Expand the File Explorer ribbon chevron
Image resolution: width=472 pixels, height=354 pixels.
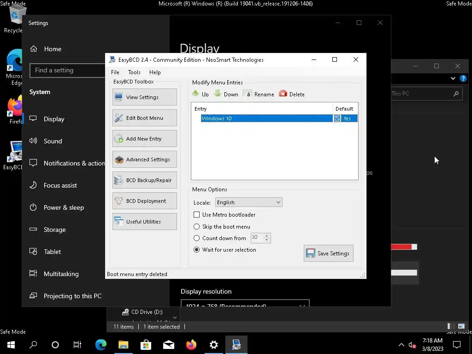click(453, 78)
